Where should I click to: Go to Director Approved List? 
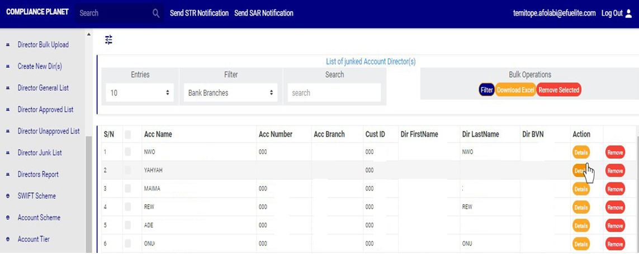45,110
